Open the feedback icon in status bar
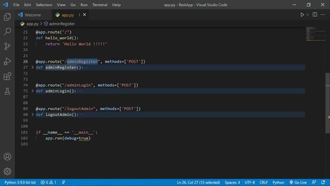The width and height of the screenshot is (330, 186). point(314,182)
